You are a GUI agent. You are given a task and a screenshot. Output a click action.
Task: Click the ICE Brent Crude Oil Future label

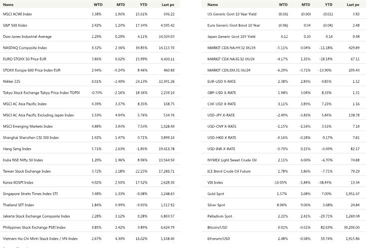coord(232,171)
